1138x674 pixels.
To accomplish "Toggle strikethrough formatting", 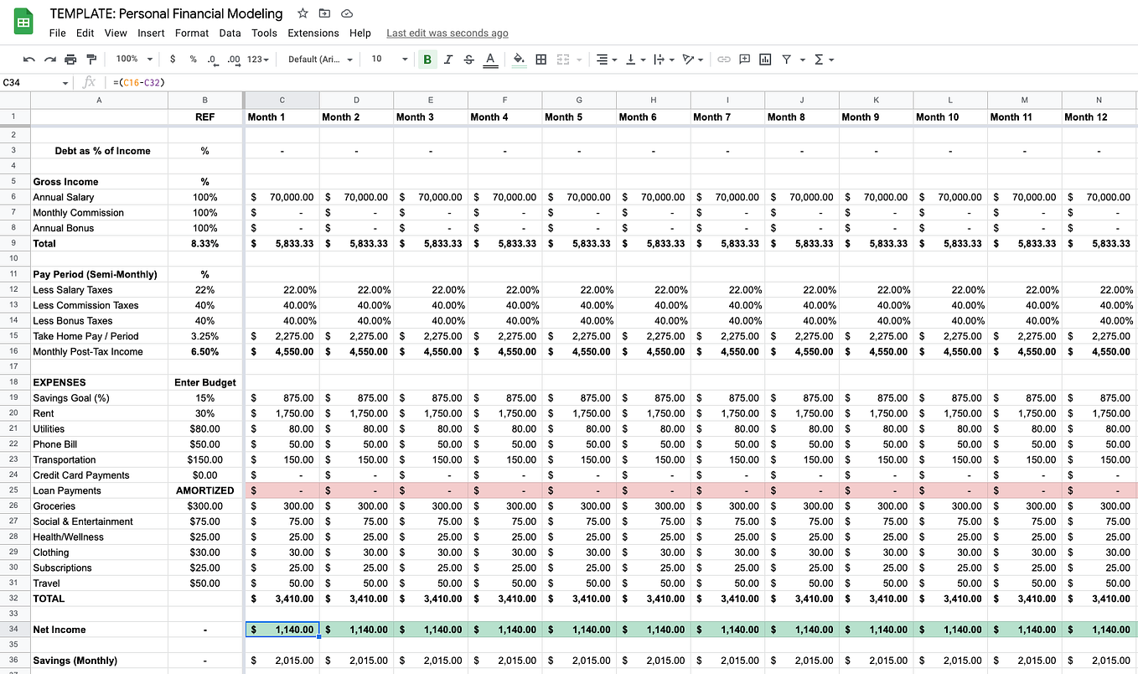I will 468,60.
